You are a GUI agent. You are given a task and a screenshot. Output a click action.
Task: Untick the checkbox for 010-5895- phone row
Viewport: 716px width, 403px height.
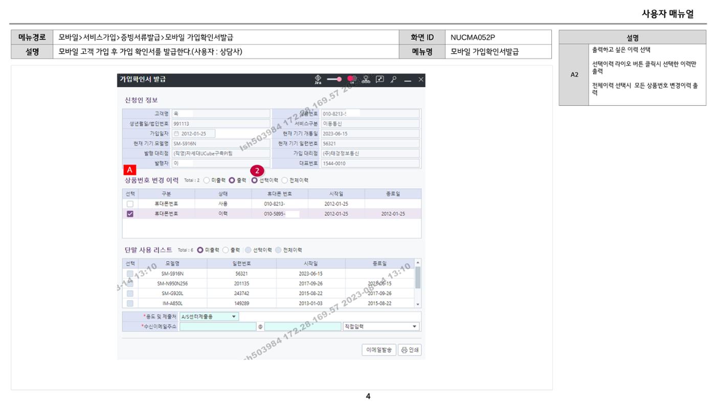[130, 214]
